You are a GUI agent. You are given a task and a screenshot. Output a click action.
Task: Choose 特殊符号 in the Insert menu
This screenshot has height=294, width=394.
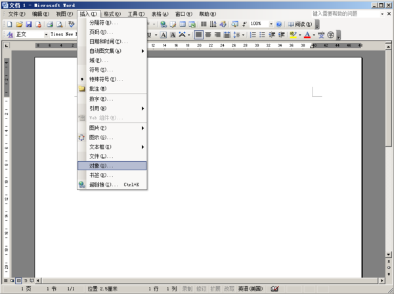[x=112, y=79]
